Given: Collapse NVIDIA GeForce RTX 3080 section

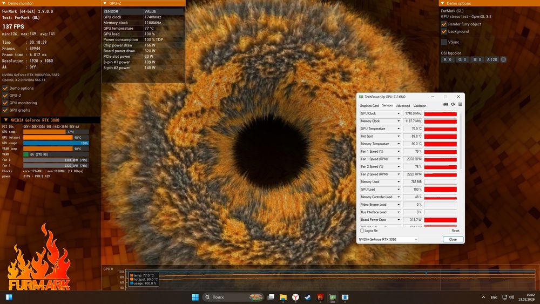Looking at the screenshot, I should [6, 120].
